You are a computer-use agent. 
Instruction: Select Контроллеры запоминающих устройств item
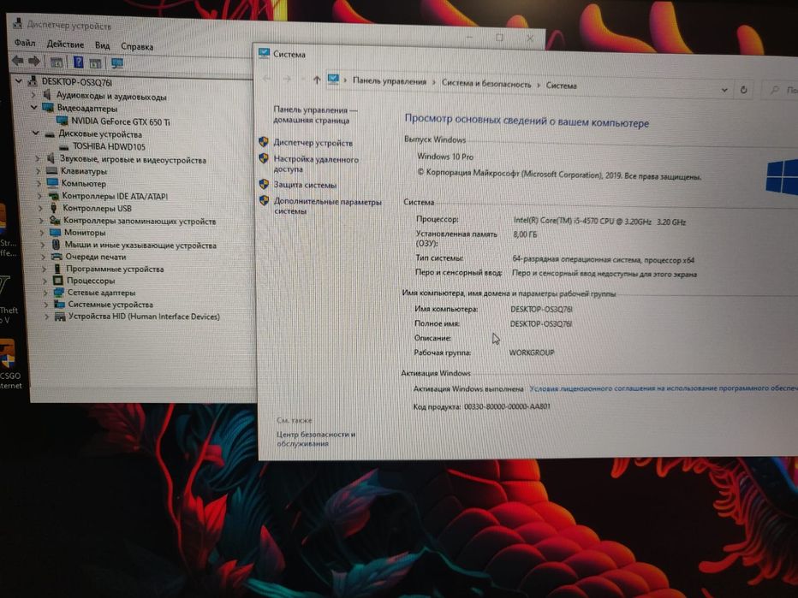pyautogui.click(x=140, y=221)
